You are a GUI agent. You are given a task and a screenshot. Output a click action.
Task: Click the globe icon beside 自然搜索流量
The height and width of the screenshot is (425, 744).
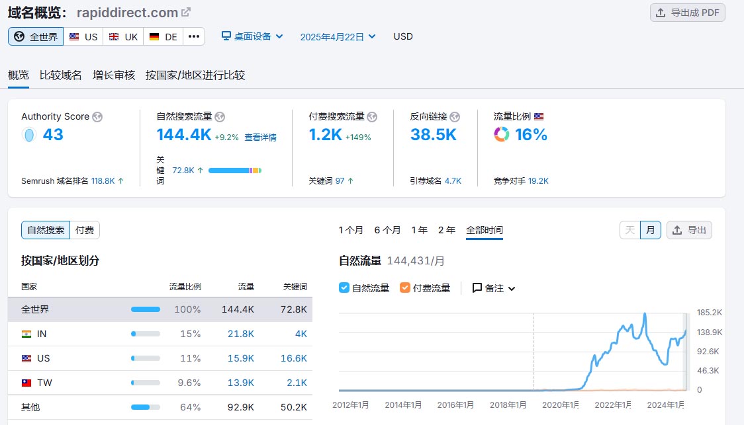pyautogui.click(x=220, y=116)
